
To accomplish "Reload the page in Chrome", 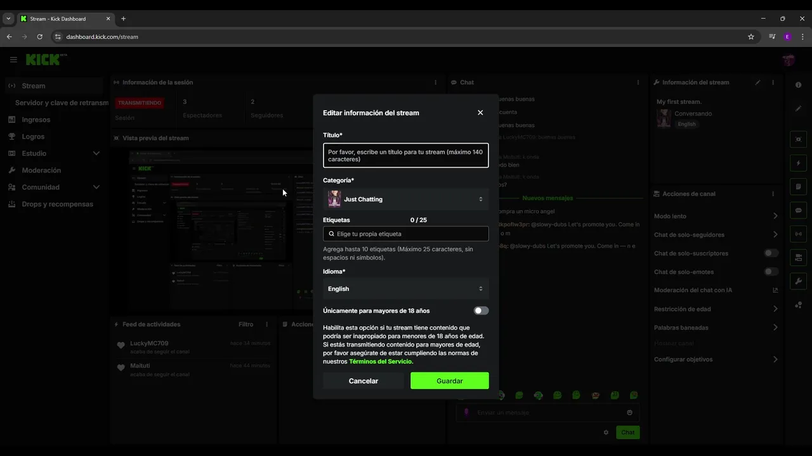I will point(39,37).
